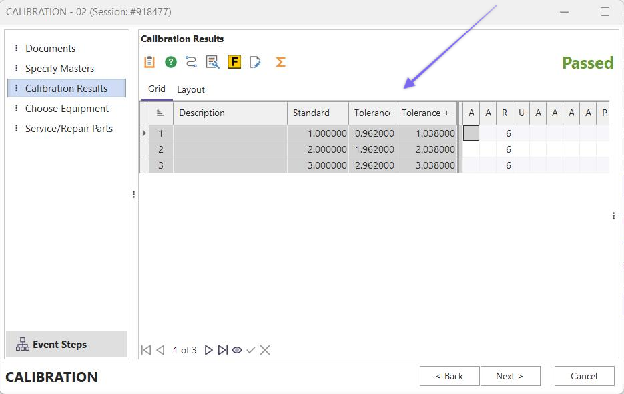
Task: Click the document search magnifier icon
Action: [212, 62]
